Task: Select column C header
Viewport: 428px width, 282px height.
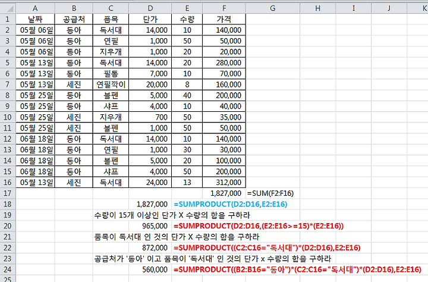Action: 111,8
